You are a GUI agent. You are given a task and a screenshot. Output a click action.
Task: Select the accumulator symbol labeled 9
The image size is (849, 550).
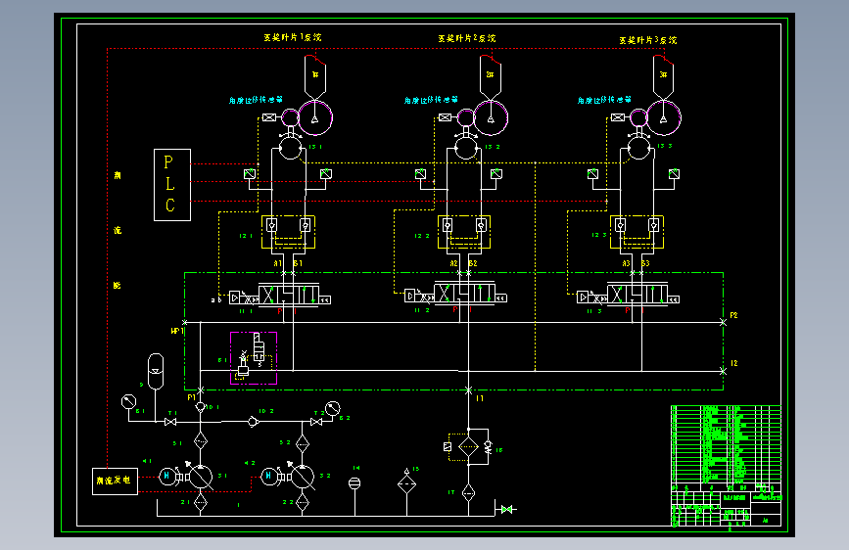pos(156,371)
